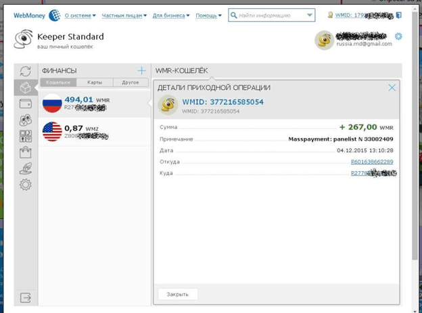Open the quill pen icon in the sidebar
The height and width of the screenshot is (313, 422).
[x=26, y=168]
